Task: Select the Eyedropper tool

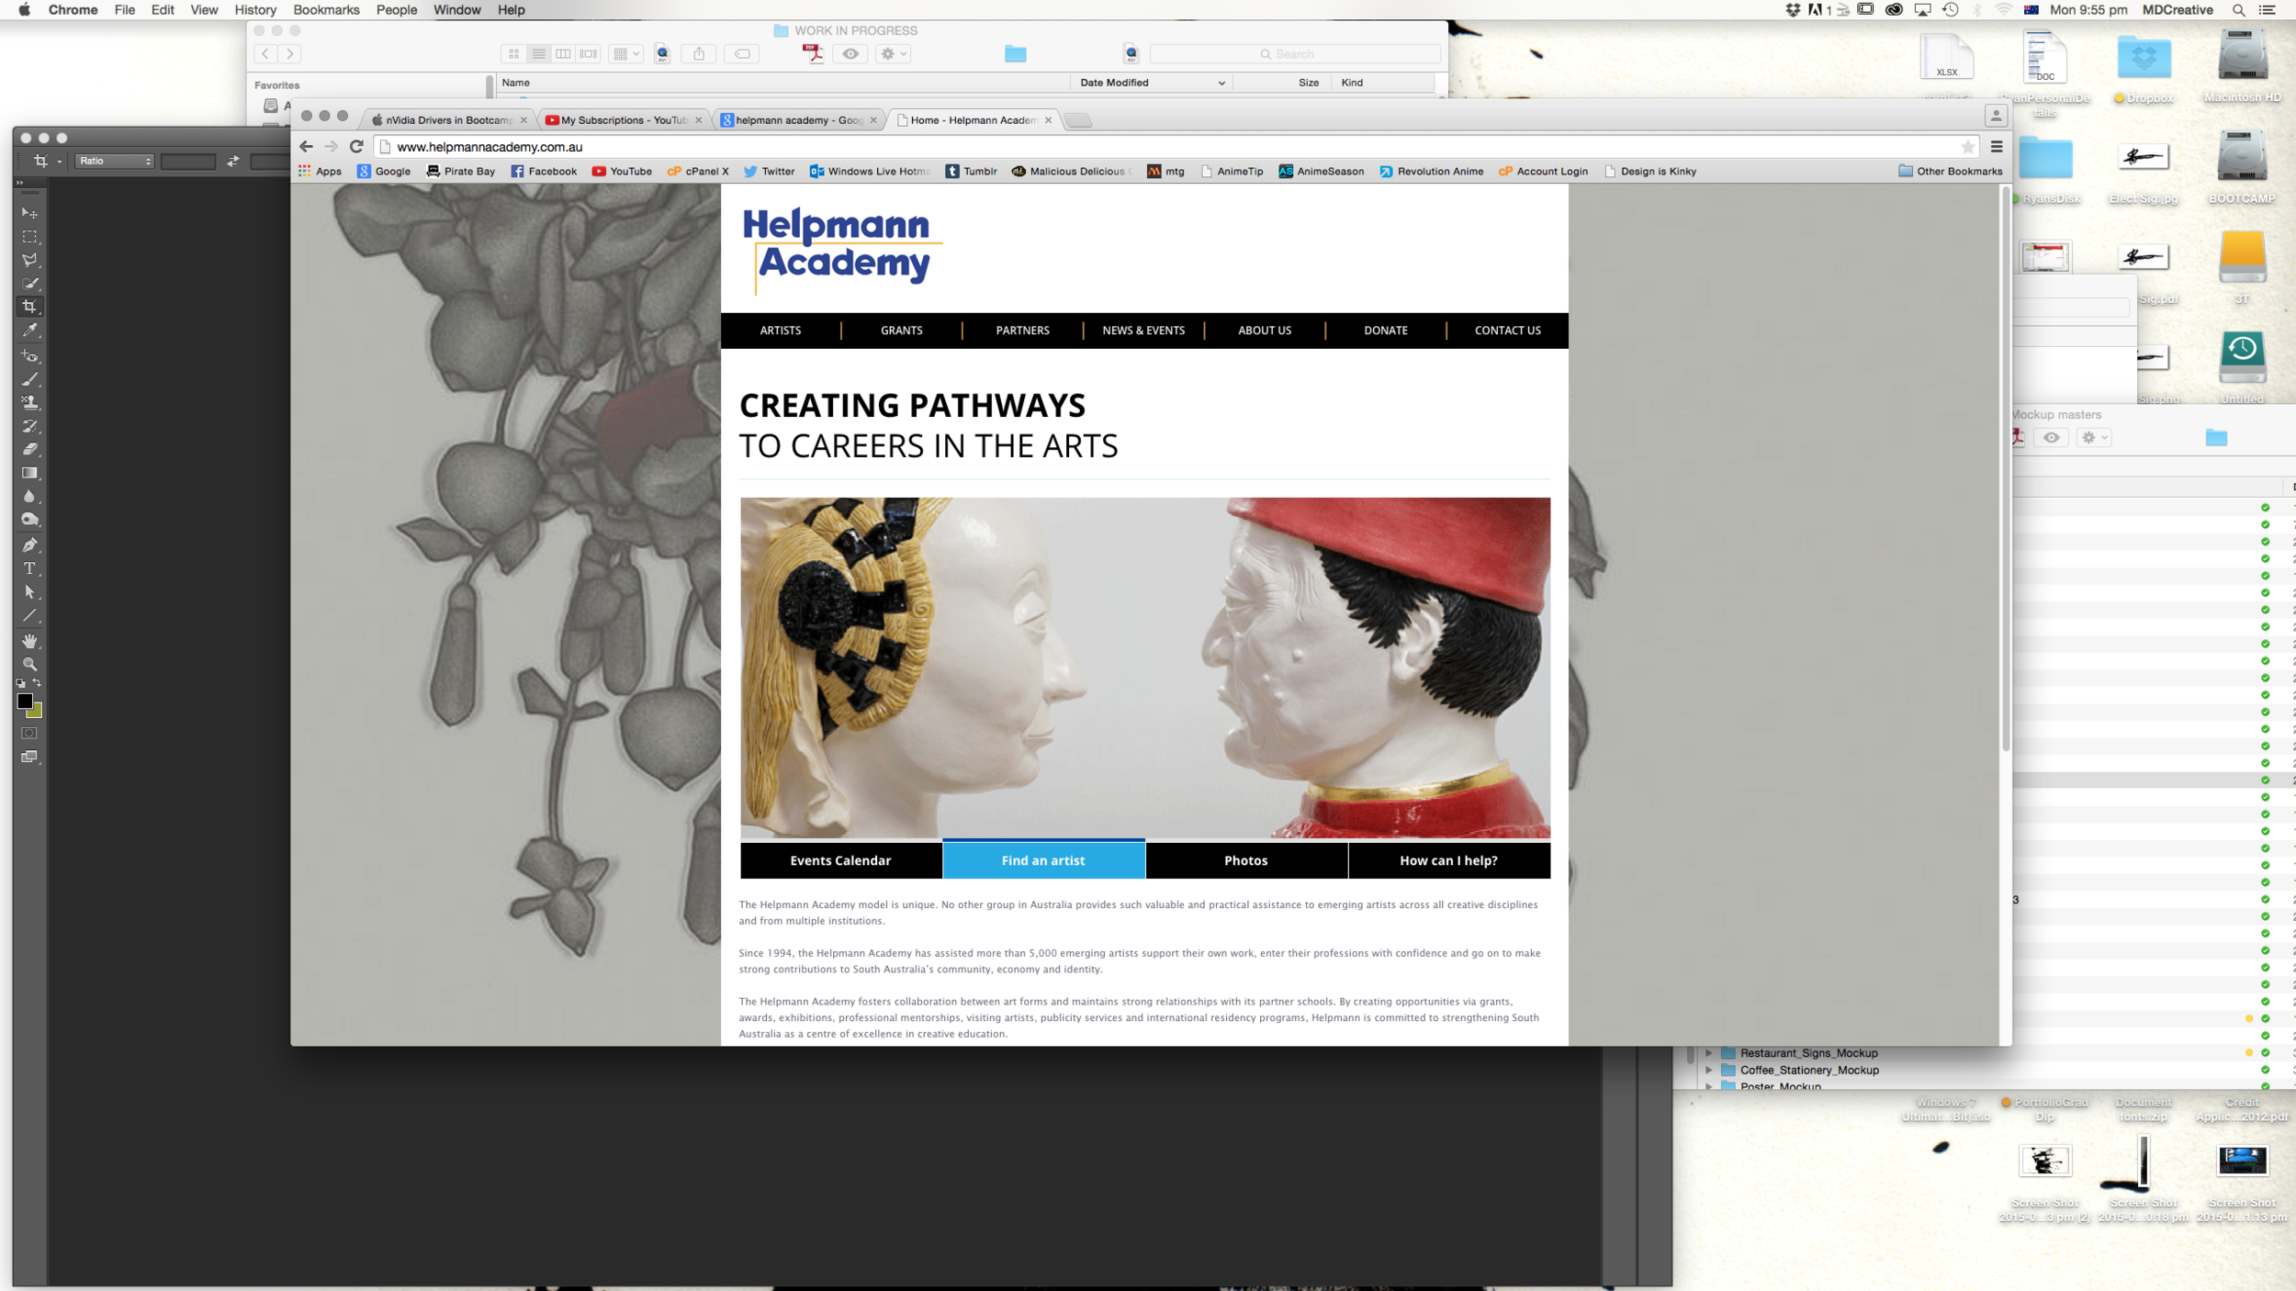Action: (29, 331)
